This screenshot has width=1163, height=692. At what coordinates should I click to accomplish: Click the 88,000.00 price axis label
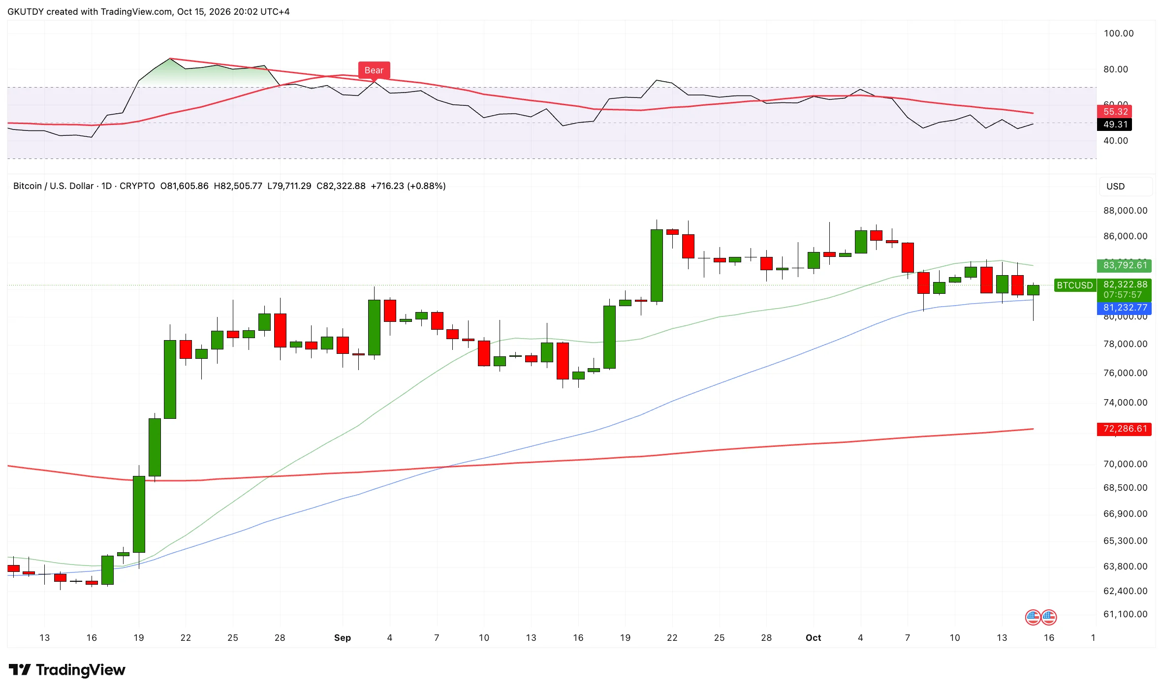coord(1125,211)
